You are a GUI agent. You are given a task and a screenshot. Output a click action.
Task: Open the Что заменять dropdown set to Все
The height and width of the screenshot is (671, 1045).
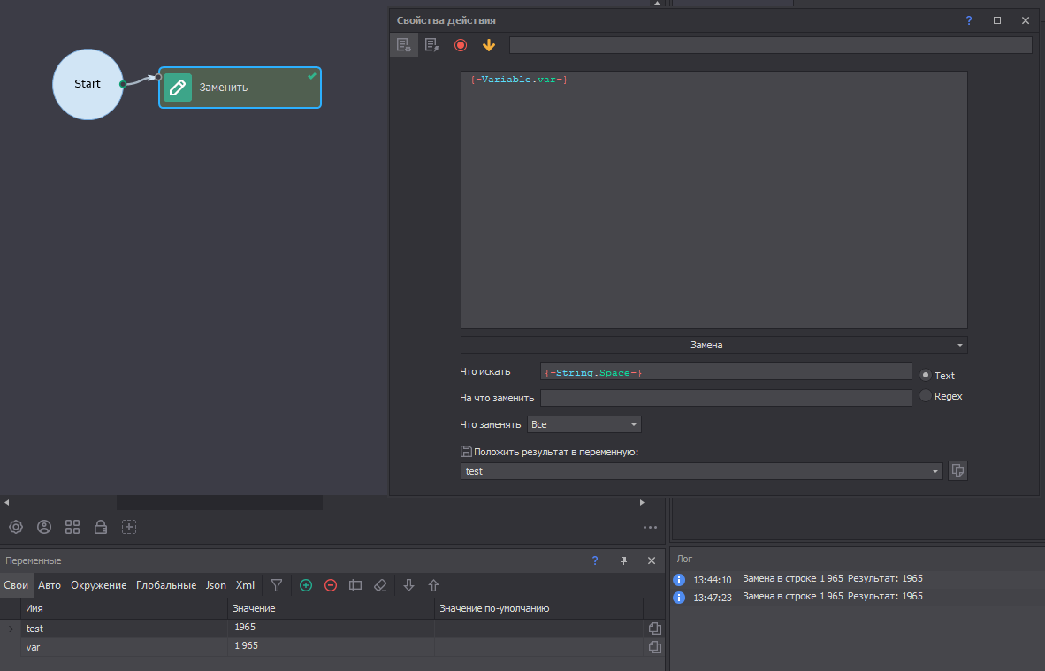coord(584,424)
